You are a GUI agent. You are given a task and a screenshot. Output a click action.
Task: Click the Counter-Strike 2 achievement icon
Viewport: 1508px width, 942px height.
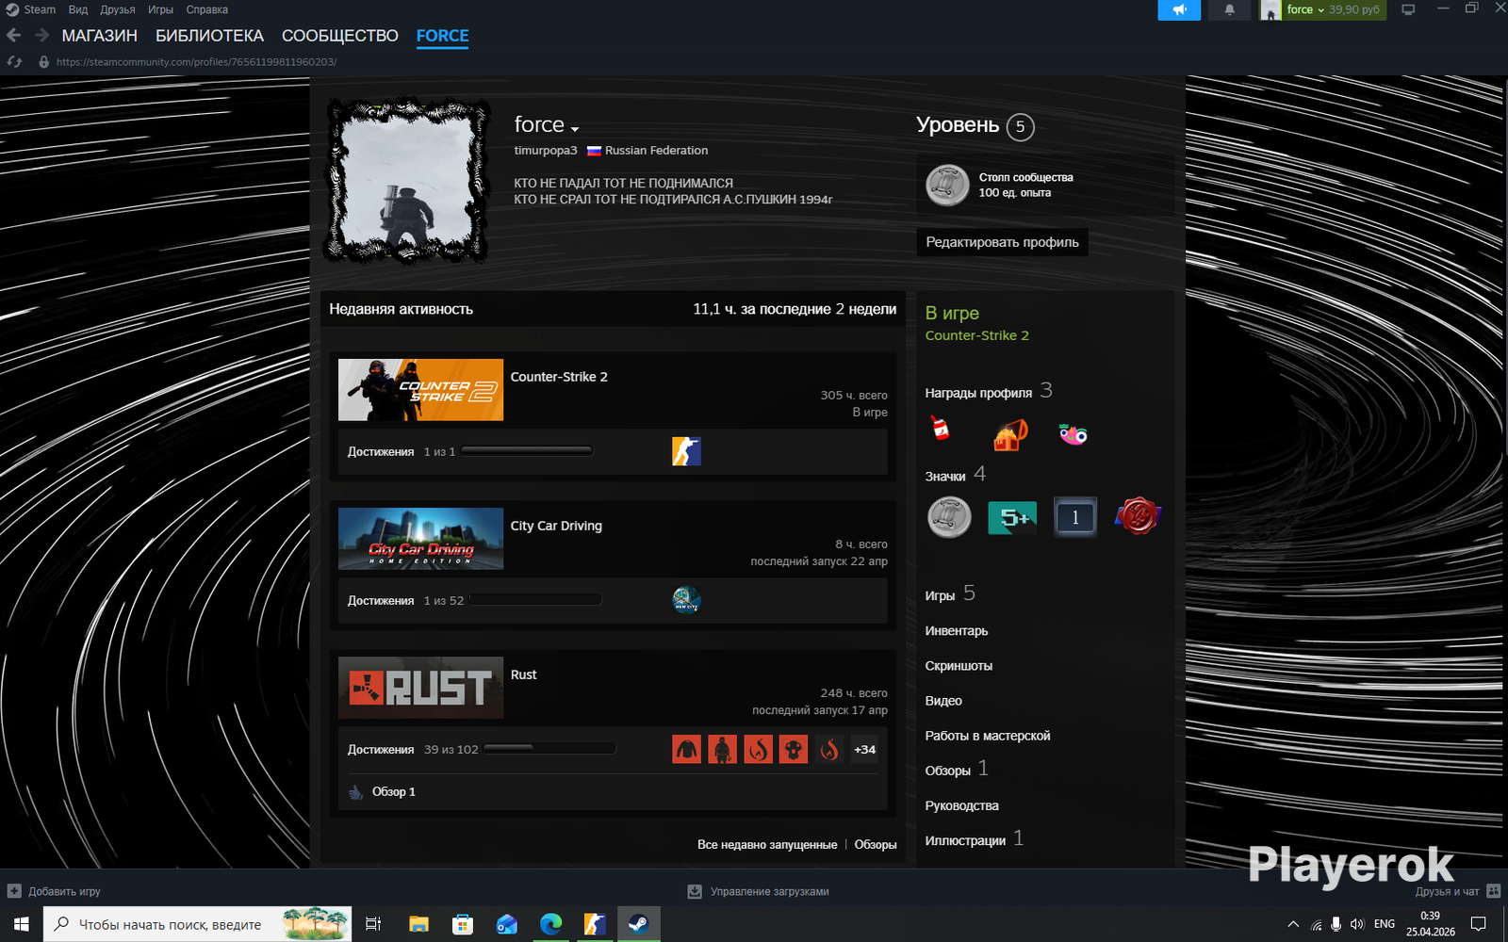(686, 451)
